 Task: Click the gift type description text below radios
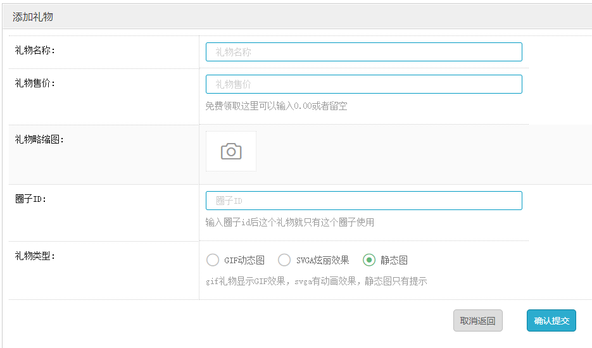(x=317, y=281)
